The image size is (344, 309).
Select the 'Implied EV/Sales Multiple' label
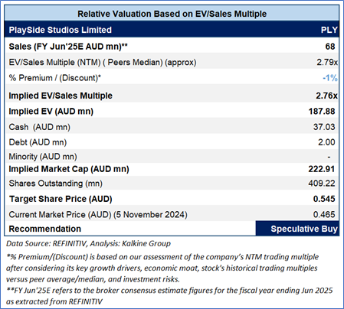point(61,96)
